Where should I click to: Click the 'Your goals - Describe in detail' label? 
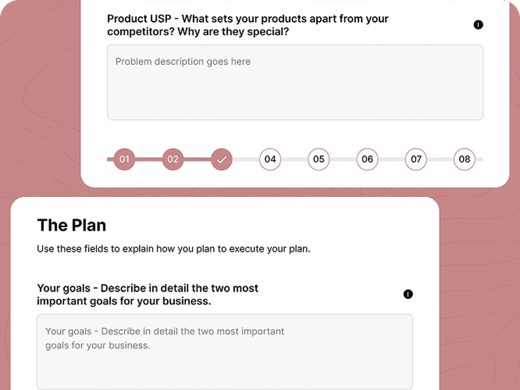coord(148,295)
